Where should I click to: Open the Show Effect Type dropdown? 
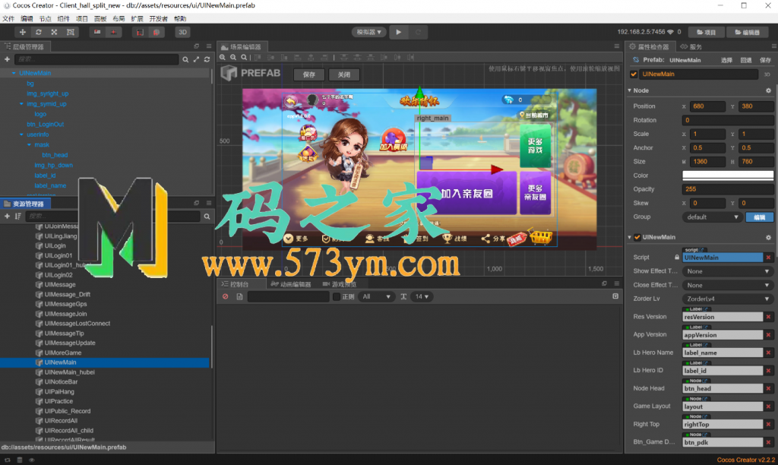click(x=728, y=271)
